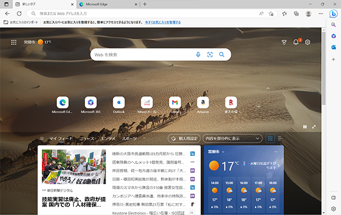Click the 個人用設定 button

point(184,138)
